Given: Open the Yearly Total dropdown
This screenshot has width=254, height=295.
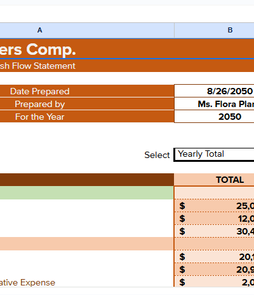Looking at the screenshot, I should click(x=214, y=155).
